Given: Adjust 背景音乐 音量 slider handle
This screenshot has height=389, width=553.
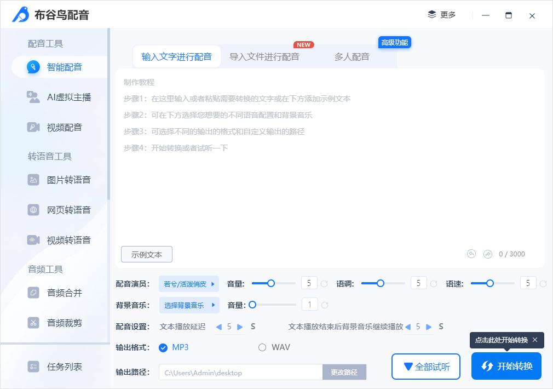Looking at the screenshot, I should tap(252, 305).
